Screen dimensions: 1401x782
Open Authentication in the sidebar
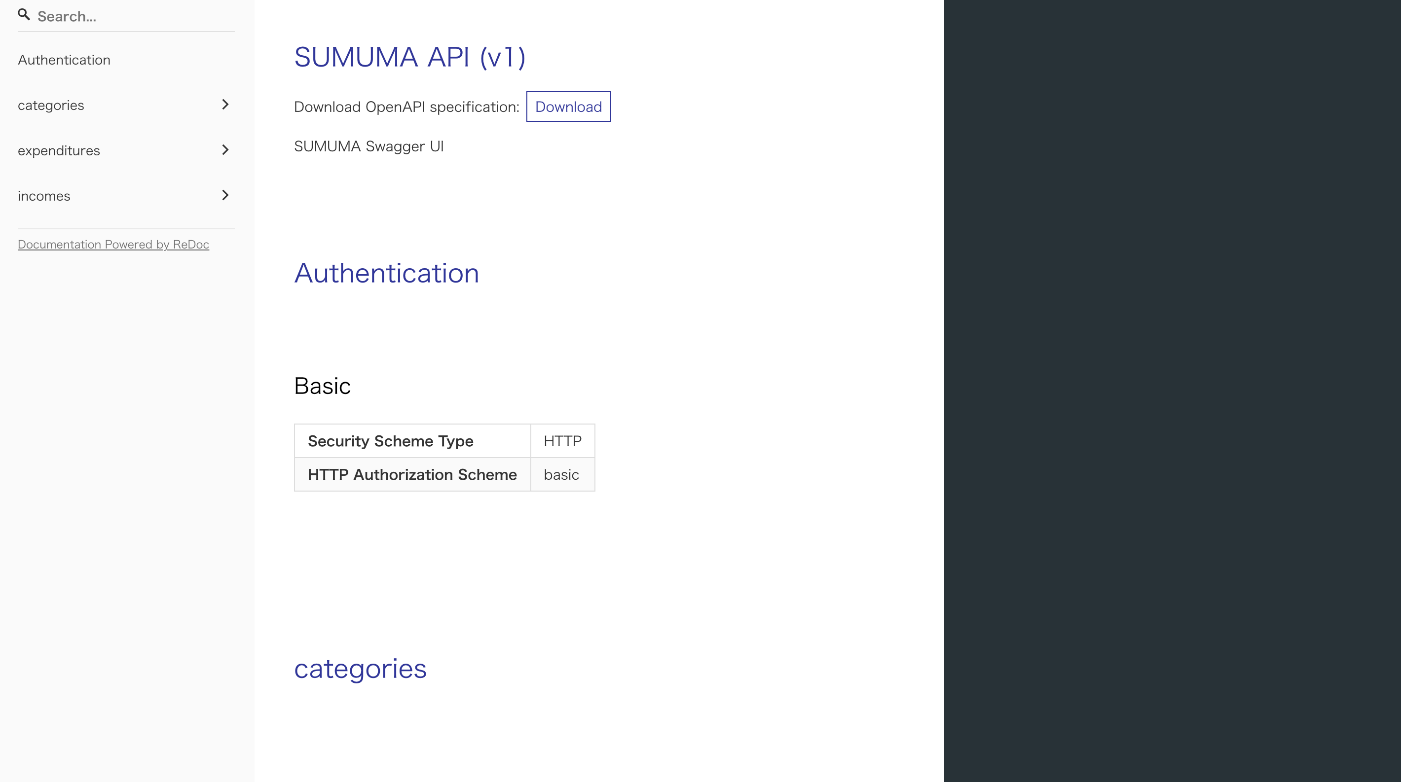(64, 60)
